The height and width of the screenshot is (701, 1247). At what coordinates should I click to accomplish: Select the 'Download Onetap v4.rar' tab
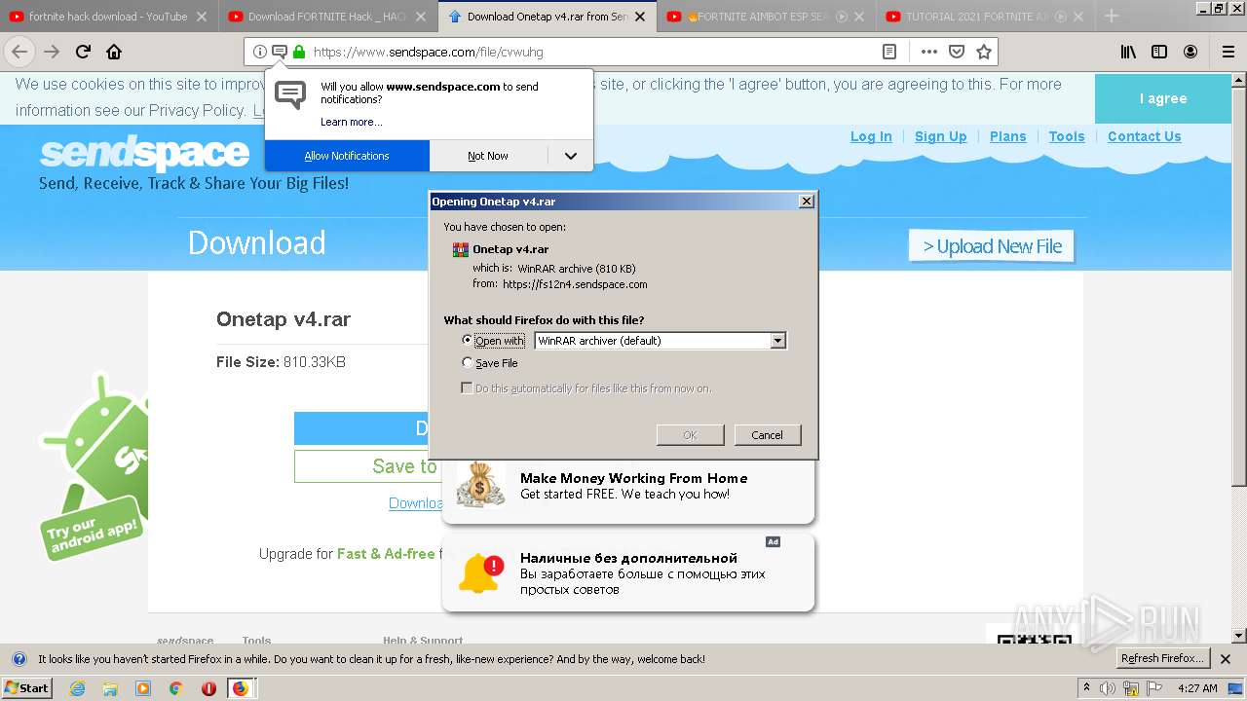[548, 17]
